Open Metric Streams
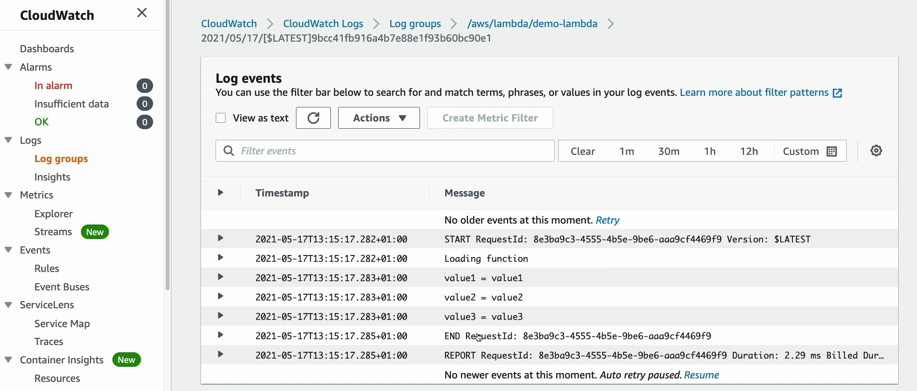The height and width of the screenshot is (391, 917). [53, 232]
